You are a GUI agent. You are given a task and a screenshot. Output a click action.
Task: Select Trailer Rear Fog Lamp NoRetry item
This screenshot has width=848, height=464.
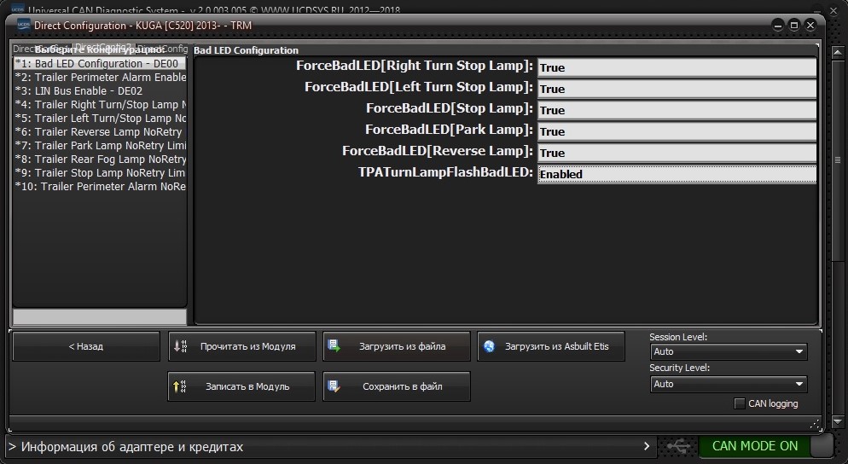101,159
